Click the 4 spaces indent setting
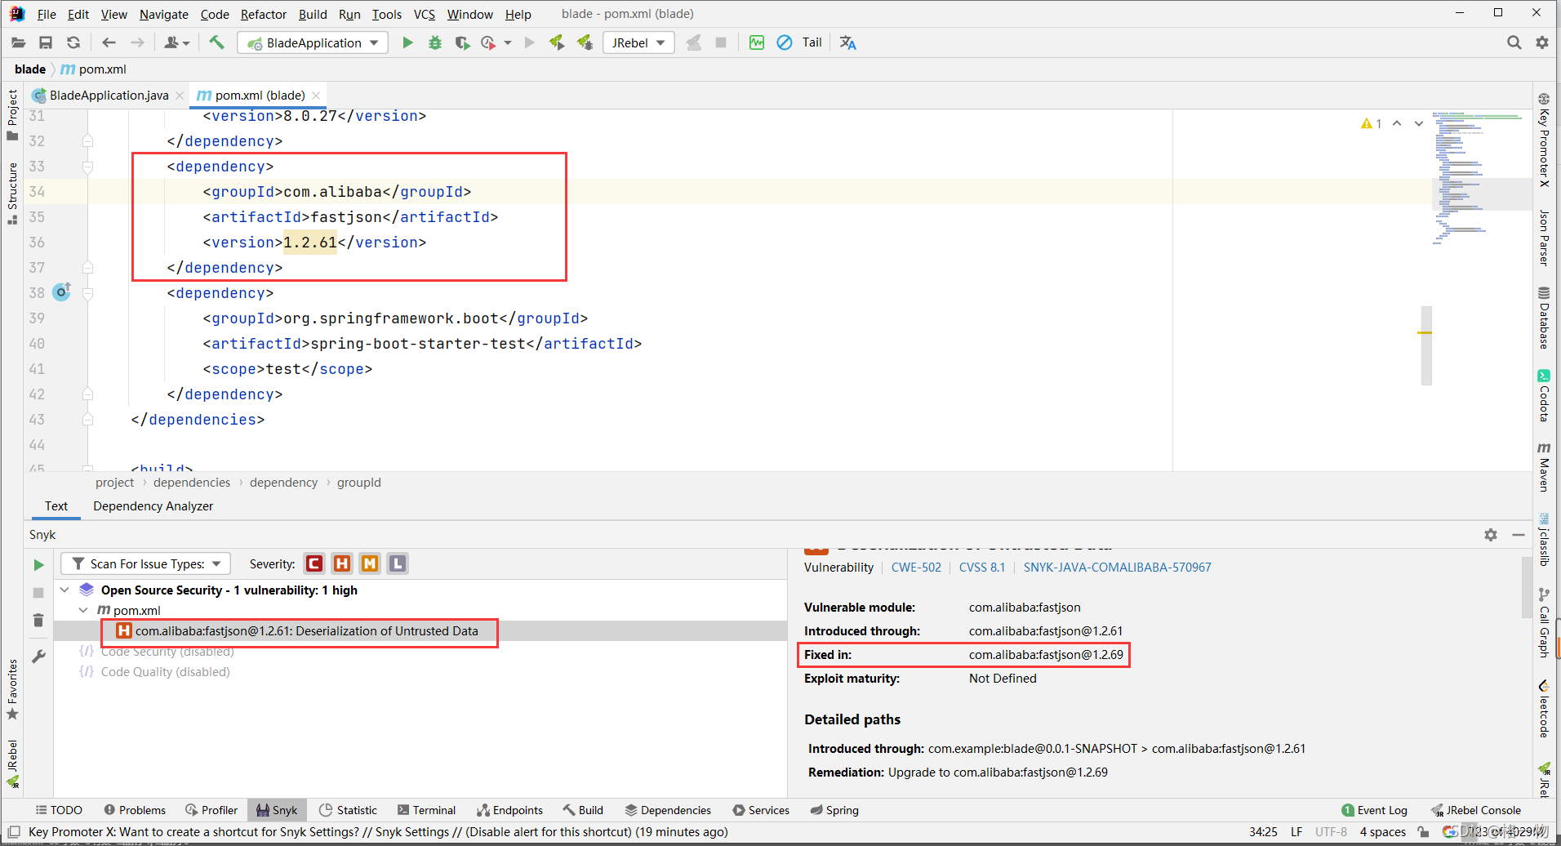1561x846 pixels. click(1382, 832)
